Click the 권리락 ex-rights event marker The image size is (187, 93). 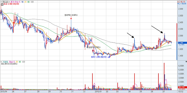pos(71,15)
